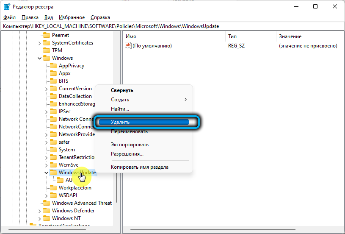345x234 pixels.
Task: Expand the CurrentVersion key
Action: [x=47, y=89]
